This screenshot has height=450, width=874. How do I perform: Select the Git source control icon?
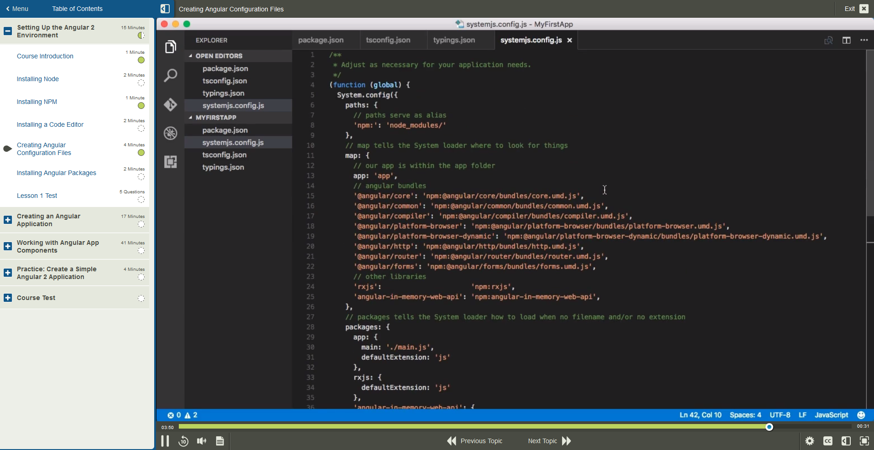(170, 105)
